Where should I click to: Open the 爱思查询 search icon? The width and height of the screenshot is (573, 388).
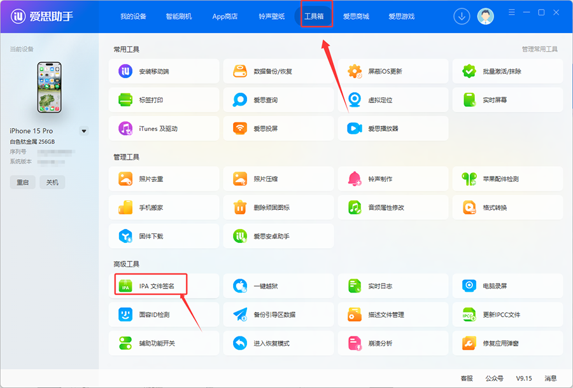click(240, 100)
